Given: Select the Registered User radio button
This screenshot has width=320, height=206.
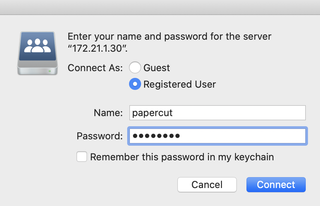Looking at the screenshot, I should 135,84.
